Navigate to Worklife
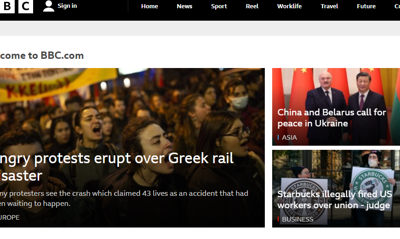 [289, 6]
